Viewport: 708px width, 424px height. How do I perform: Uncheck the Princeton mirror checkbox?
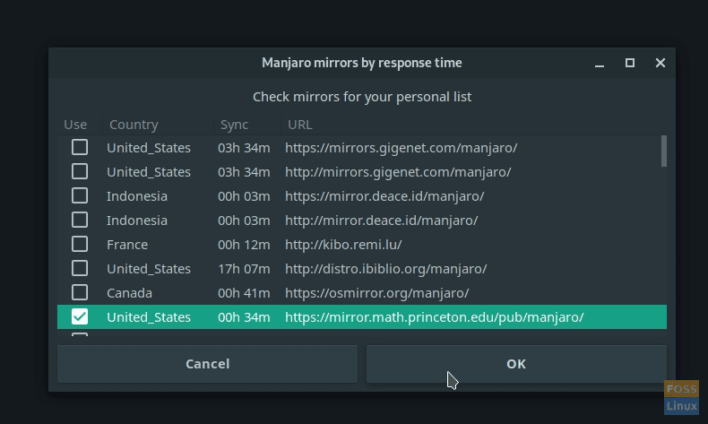coord(80,316)
